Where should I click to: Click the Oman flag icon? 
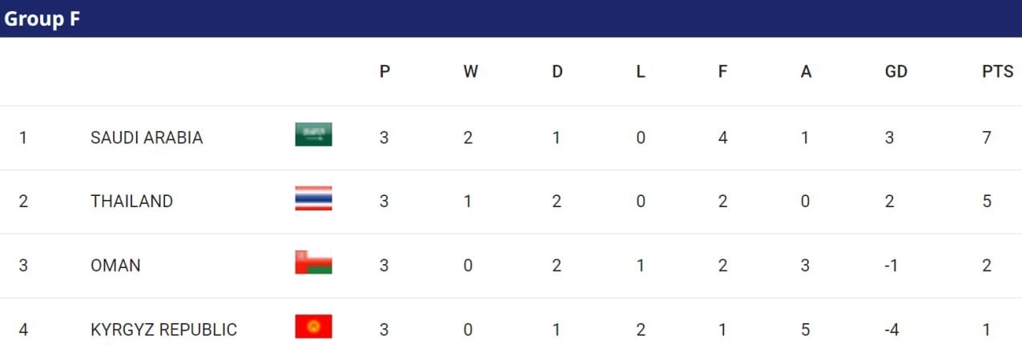pos(313,263)
